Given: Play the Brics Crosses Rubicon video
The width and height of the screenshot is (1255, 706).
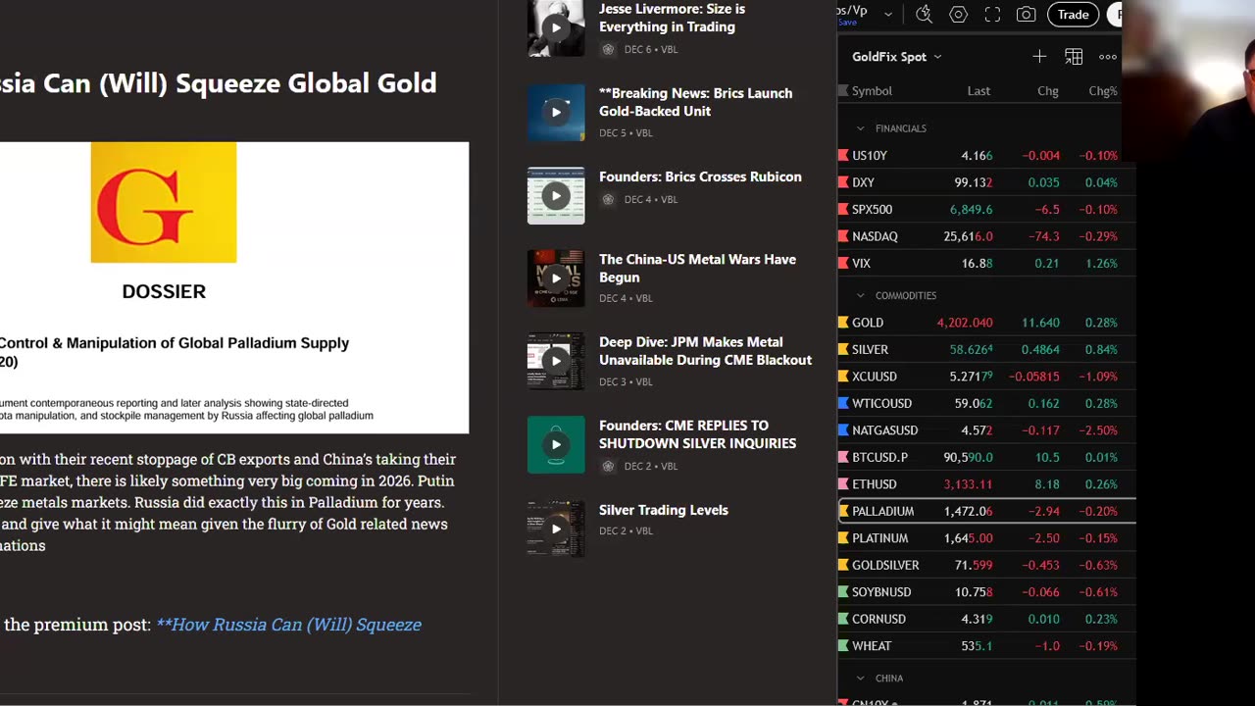Looking at the screenshot, I should pos(556,195).
